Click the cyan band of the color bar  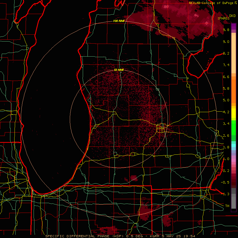click(x=234, y=145)
